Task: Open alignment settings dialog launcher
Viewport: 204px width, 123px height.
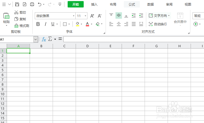Action: [189, 33]
